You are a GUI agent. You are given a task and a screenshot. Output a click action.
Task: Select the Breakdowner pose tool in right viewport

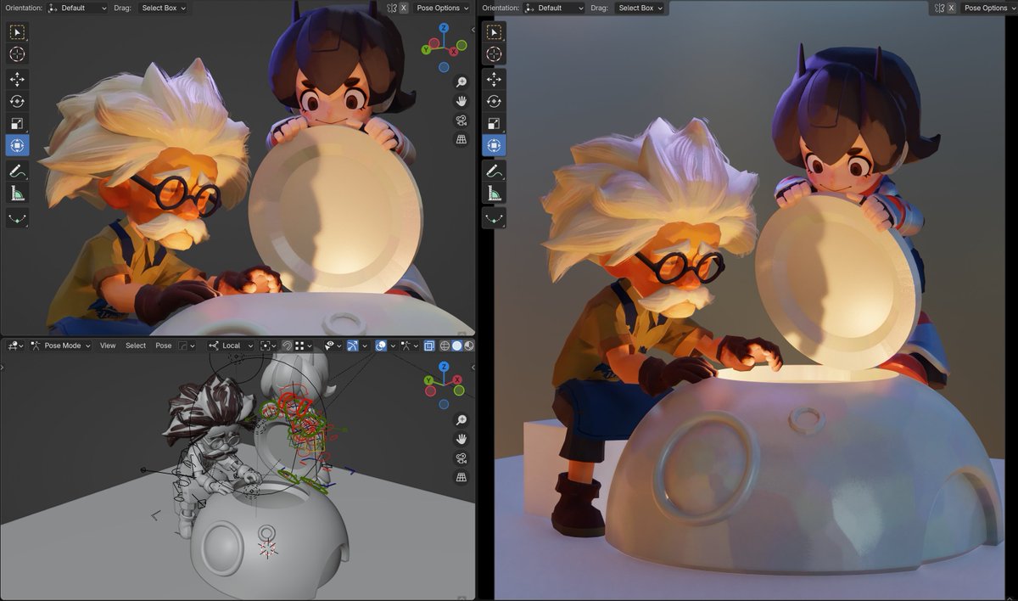(x=494, y=218)
